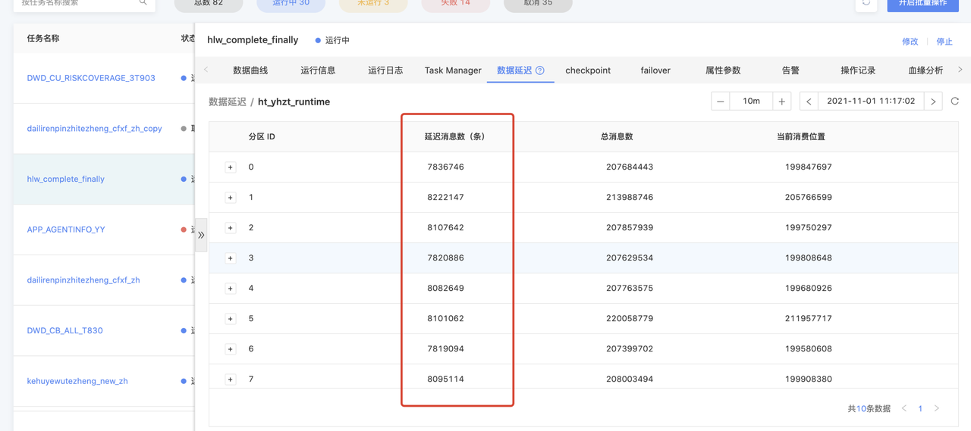Go to next time window arrow
971x431 pixels.
[934, 101]
